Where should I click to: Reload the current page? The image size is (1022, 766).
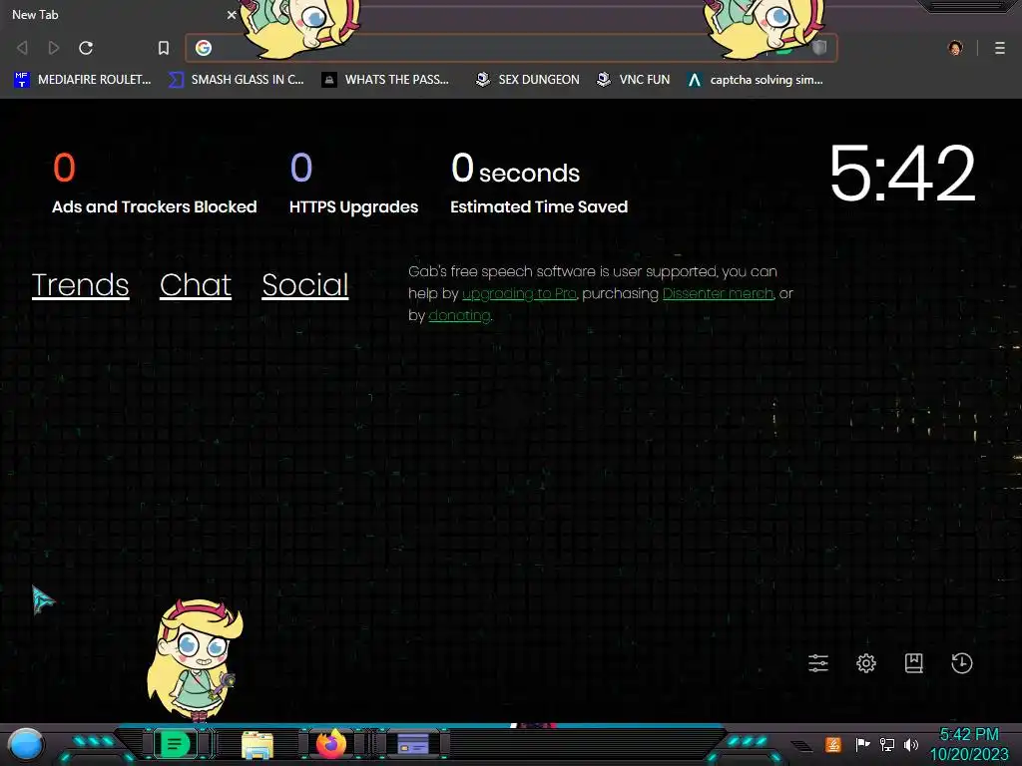[x=86, y=48]
